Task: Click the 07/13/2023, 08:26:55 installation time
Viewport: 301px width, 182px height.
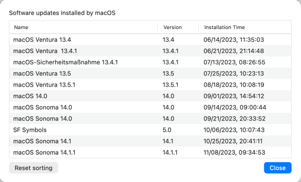Action: tap(235, 62)
